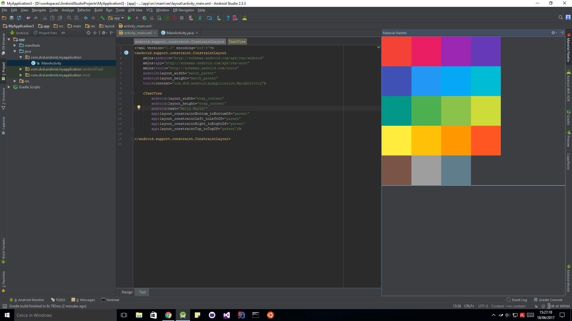Image resolution: width=572 pixels, height=321 pixels.
Task: Click the Synchronize refresh icon in toolbar
Action: pos(19,18)
